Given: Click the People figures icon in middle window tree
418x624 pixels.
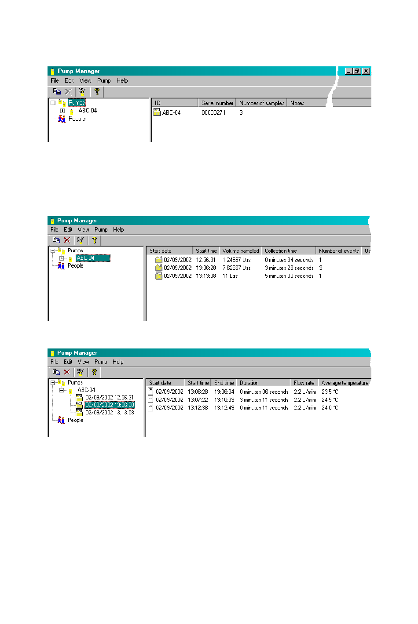Looking at the screenshot, I should coord(61,266).
